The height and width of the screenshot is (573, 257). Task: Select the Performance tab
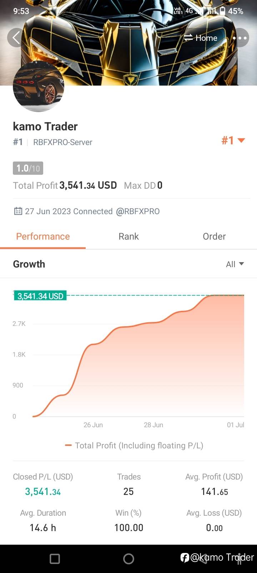coord(43,236)
